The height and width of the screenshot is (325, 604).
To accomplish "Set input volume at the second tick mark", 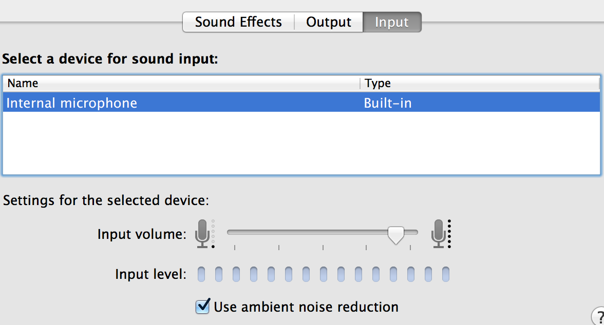I will click(279, 248).
